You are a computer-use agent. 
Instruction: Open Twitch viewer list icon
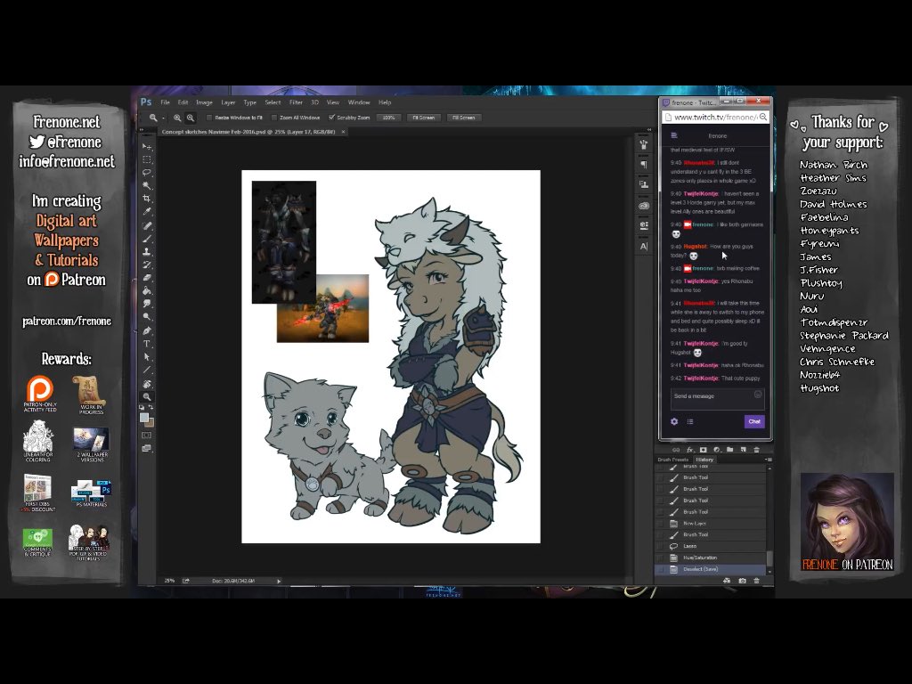(x=690, y=421)
